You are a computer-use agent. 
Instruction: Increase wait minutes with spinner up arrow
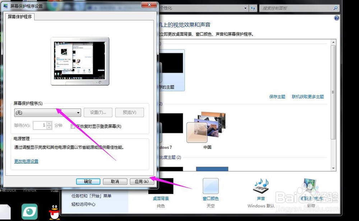click(49, 123)
